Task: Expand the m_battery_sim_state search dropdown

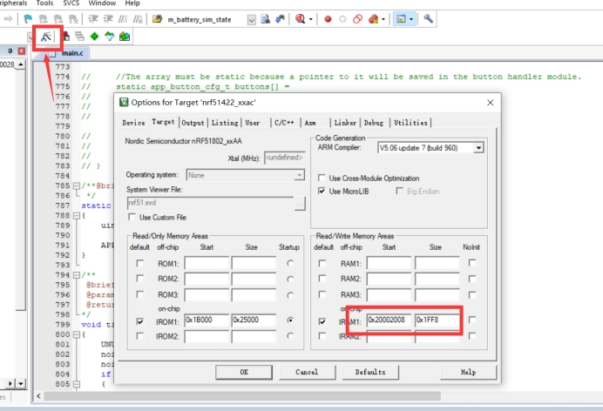Action: [x=251, y=19]
